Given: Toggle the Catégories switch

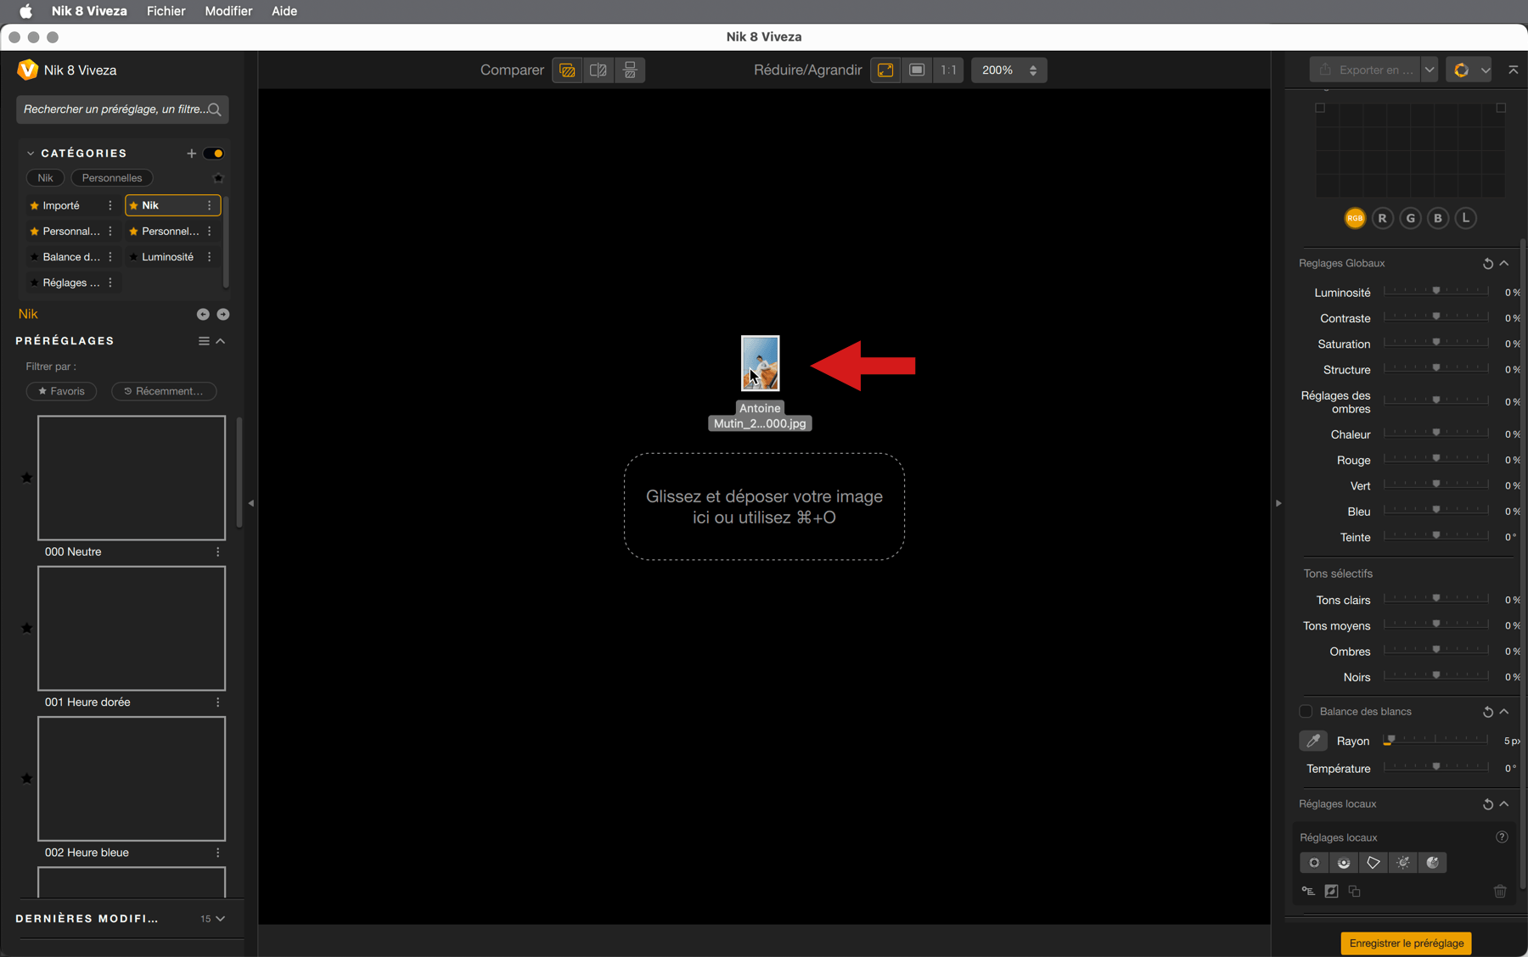Looking at the screenshot, I should pos(214,154).
